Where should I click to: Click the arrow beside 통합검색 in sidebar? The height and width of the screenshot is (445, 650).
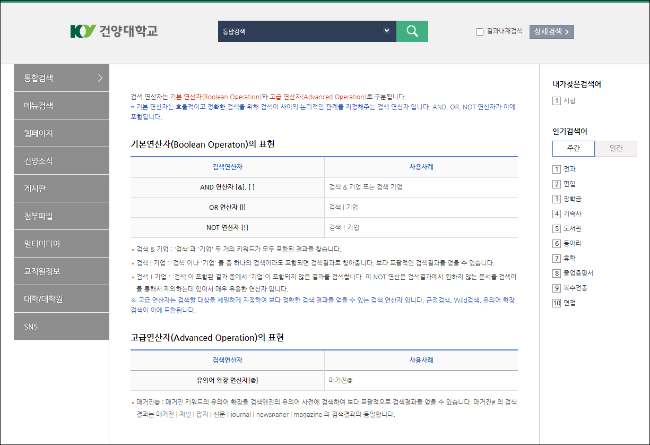tap(100, 78)
